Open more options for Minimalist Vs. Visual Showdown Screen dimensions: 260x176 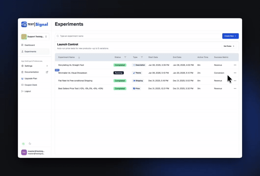[235, 73]
